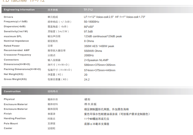Click the '结构特点' header text
Image resolution: width=193 pixels, height=135 pixels.
click(53, 91)
